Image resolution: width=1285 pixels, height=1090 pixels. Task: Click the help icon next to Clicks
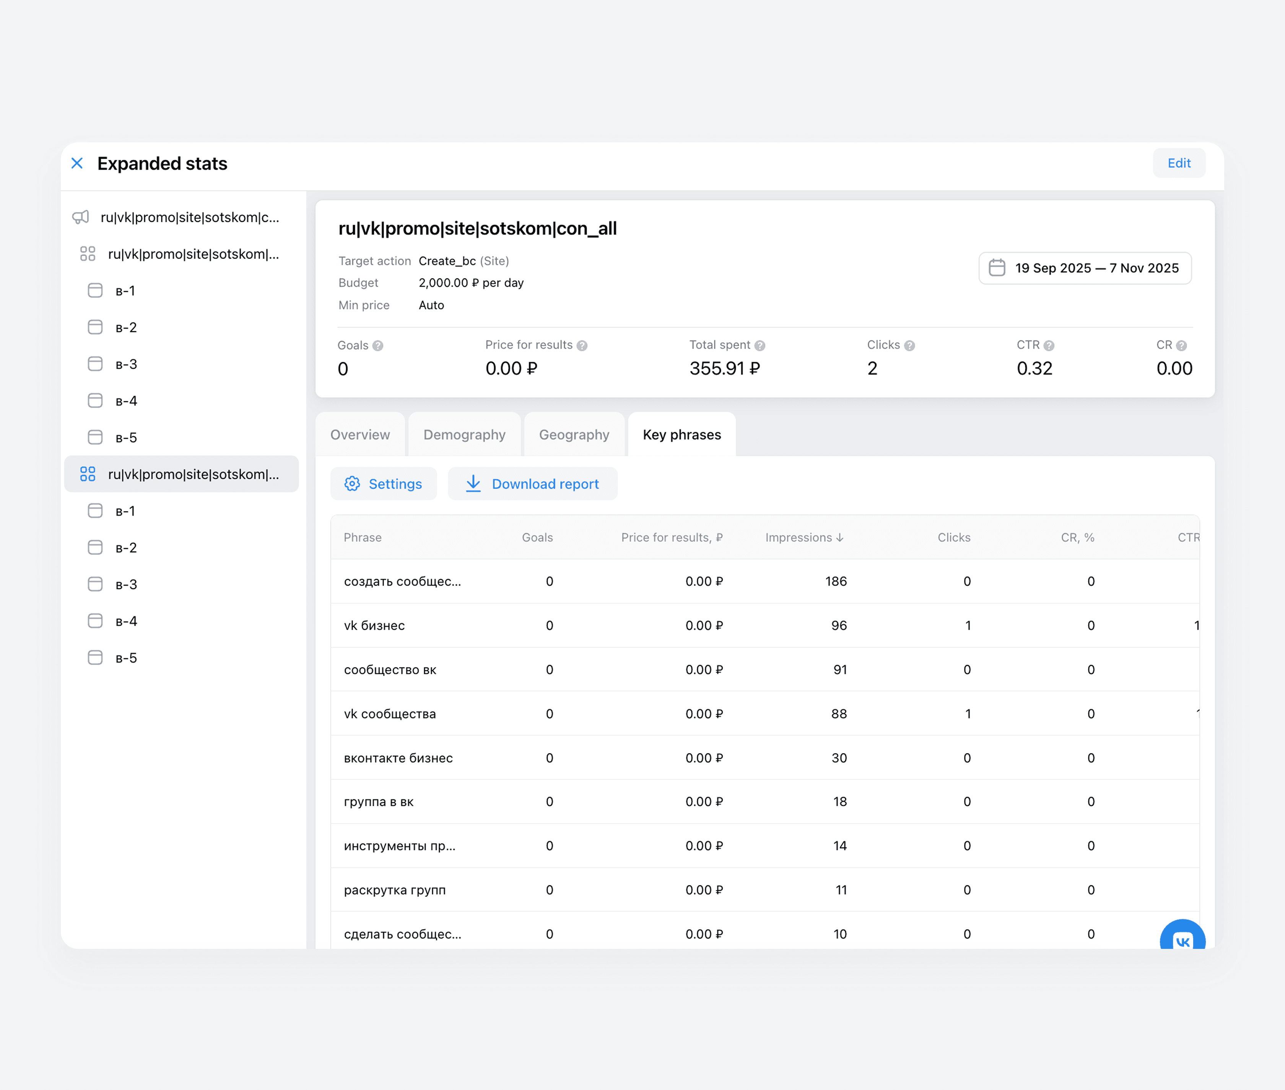point(909,345)
